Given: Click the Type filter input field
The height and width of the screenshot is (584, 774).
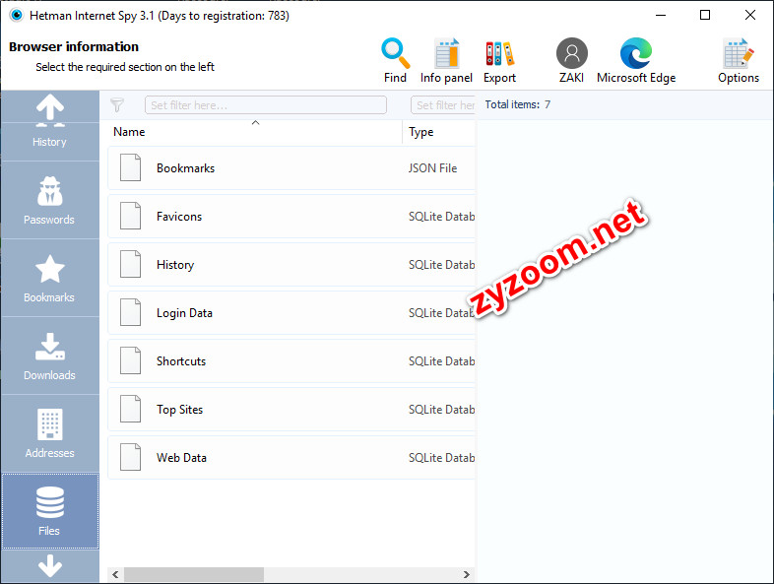Looking at the screenshot, I should [443, 105].
